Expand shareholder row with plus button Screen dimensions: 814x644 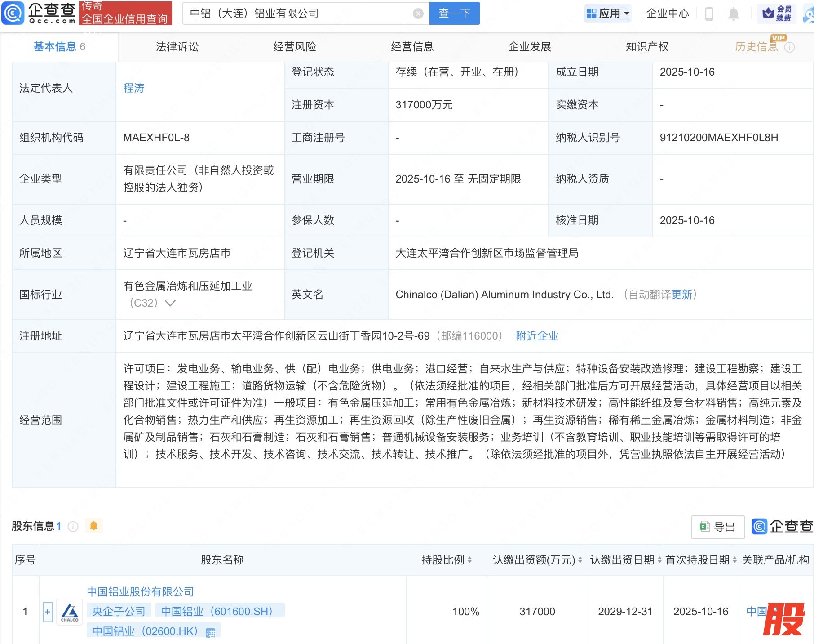coord(48,612)
